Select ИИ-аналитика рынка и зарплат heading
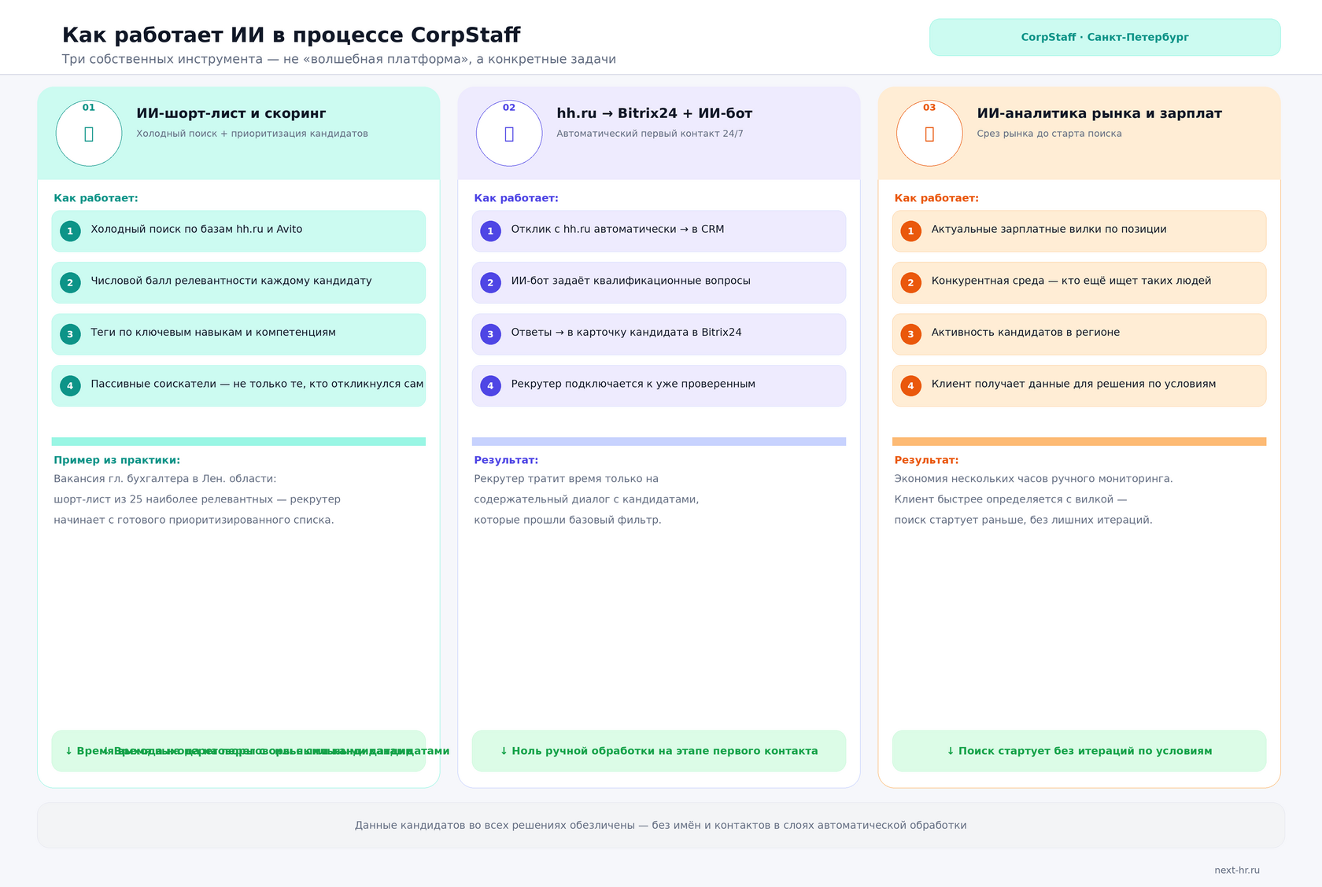Image resolution: width=1322 pixels, height=887 pixels. coord(1099,113)
